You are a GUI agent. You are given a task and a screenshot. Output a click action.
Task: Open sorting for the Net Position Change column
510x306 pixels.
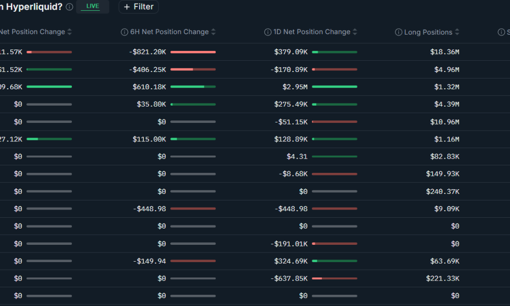pyautogui.click(x=68, y=32)
